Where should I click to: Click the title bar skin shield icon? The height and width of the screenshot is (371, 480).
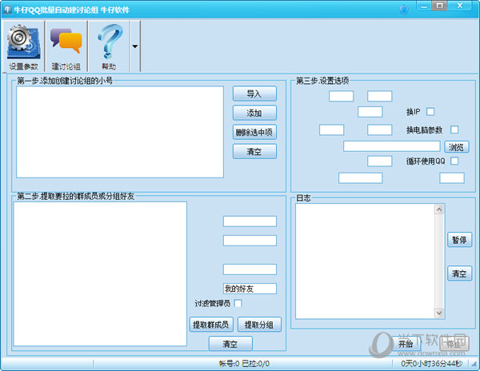[x=403, y=9]
